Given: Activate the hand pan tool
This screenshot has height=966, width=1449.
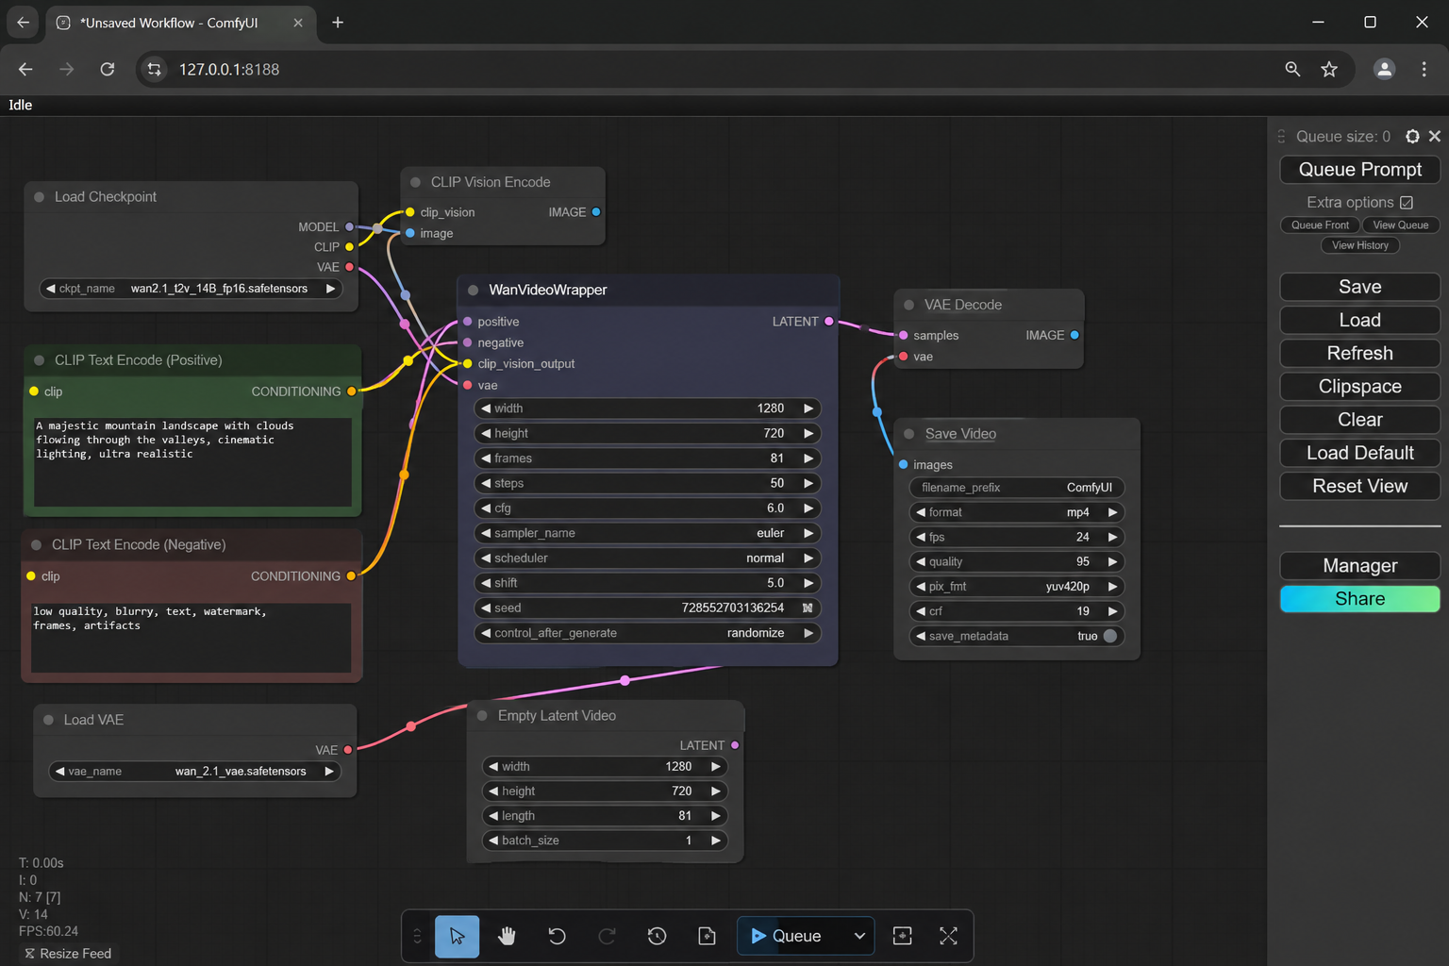Looking at the screenshot, I should pos(507,936).
